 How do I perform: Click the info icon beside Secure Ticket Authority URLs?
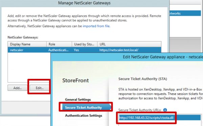coord(165,110)
